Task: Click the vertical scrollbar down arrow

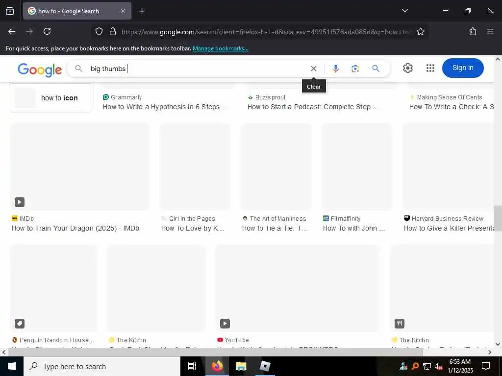Action: click(x=498, y=344)
